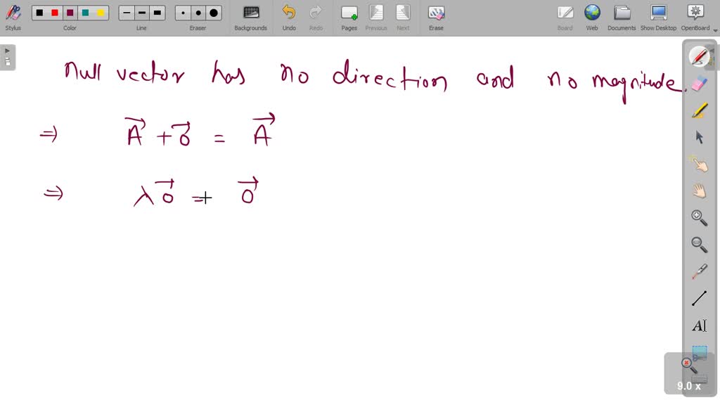This screenshot has width=720, height=405.
Task: Select the Pen tool in stylus palette
Action: coord(699,56)
